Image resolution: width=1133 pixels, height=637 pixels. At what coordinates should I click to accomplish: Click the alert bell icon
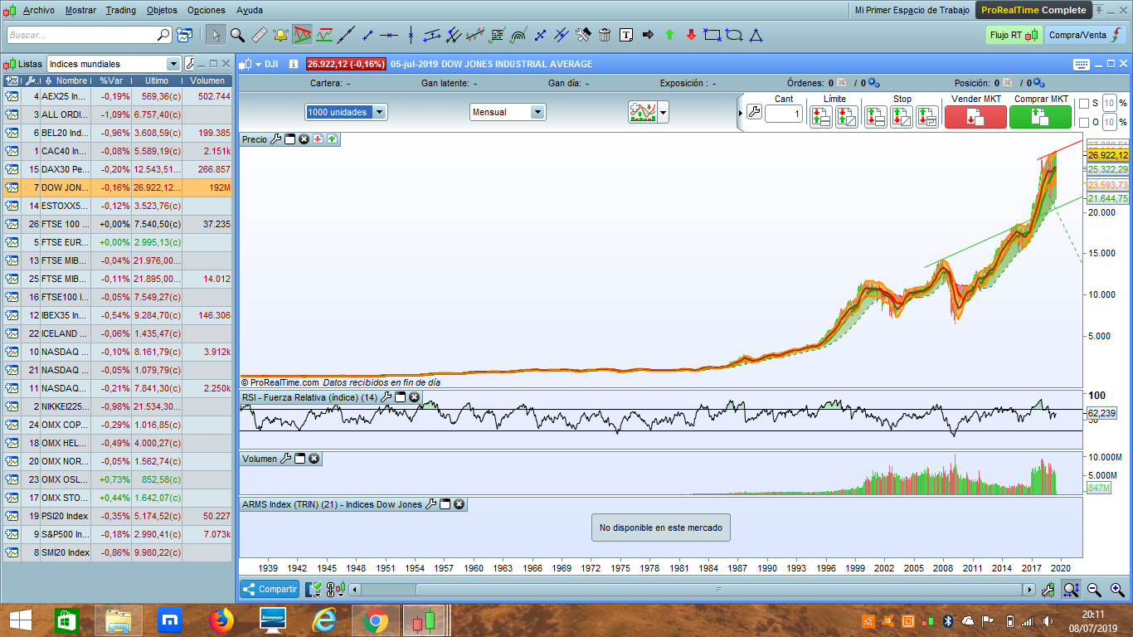point(280,35)
